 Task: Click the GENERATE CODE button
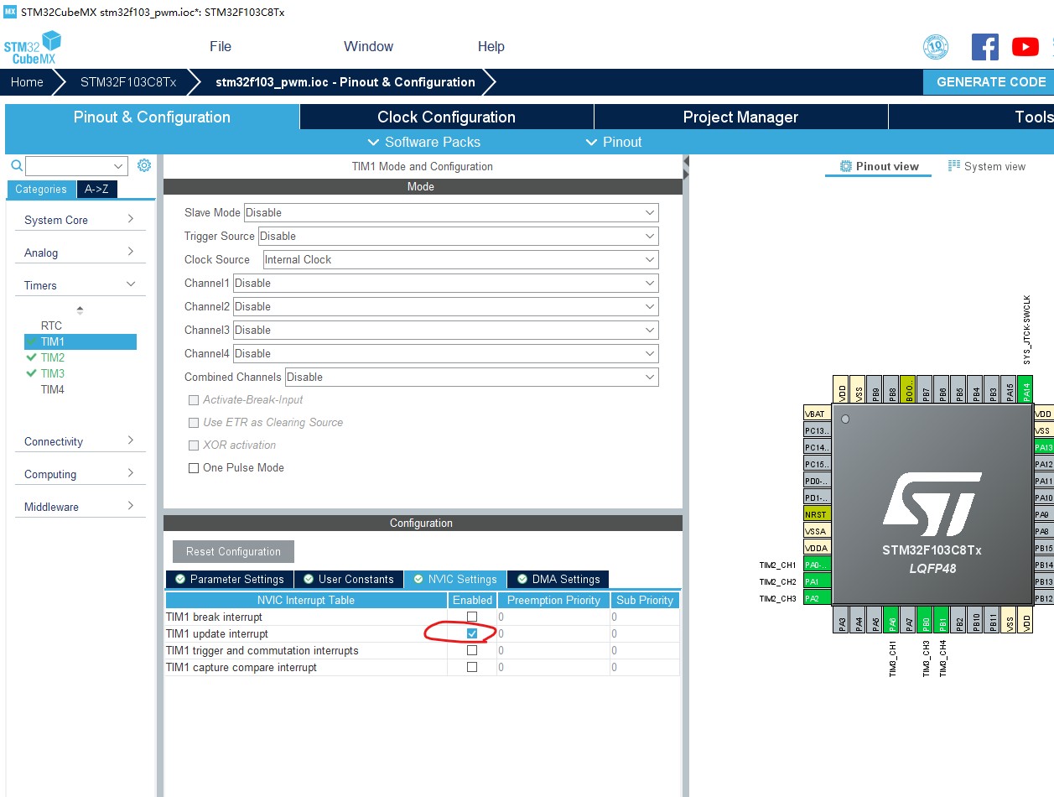coord(989,81)
